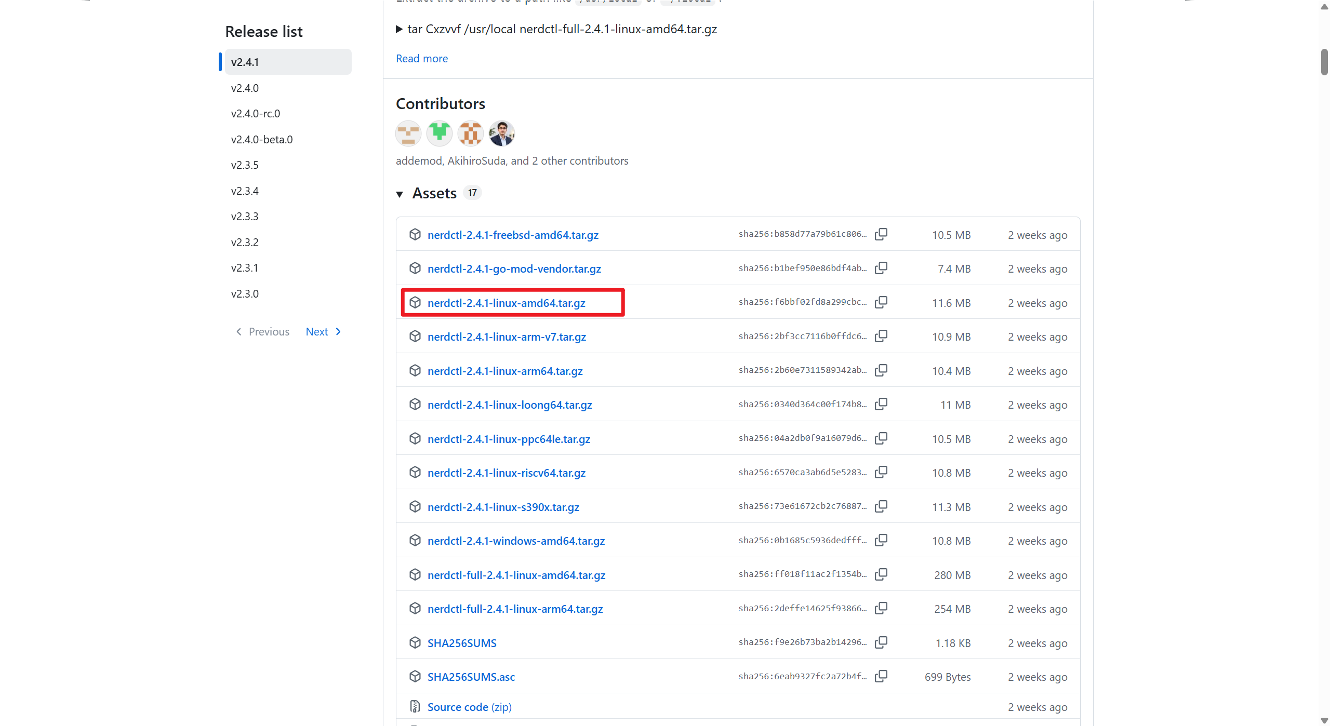Open the orange checkered contributor avatar
1330x726 pixels.
point(471,133)
